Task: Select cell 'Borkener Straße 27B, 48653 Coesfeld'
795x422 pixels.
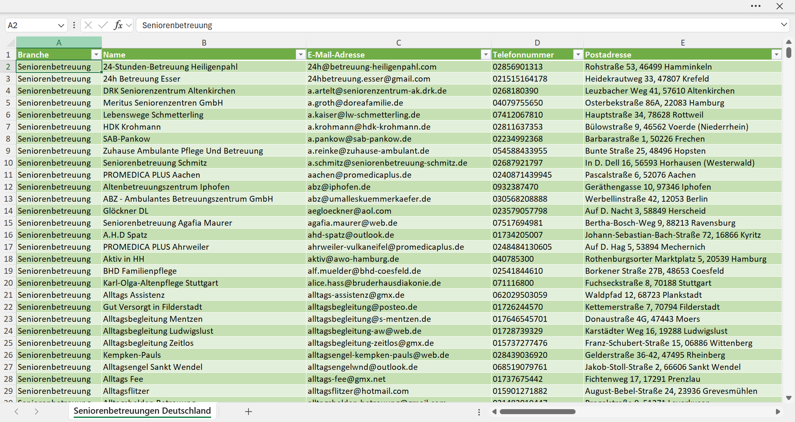Action: click(x=683, y=271)
